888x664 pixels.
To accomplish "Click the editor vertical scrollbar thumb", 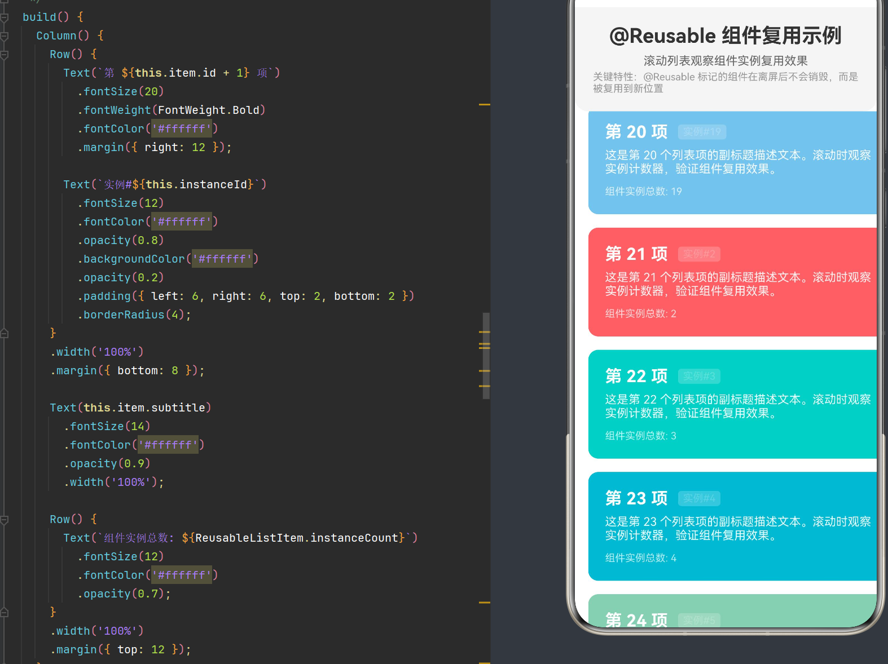I will click(486, 356).
